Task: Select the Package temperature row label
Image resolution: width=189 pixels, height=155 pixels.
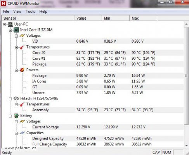Action: (39, 64)
